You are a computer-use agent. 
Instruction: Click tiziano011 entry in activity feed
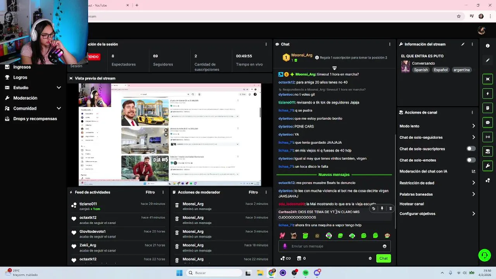88,204
